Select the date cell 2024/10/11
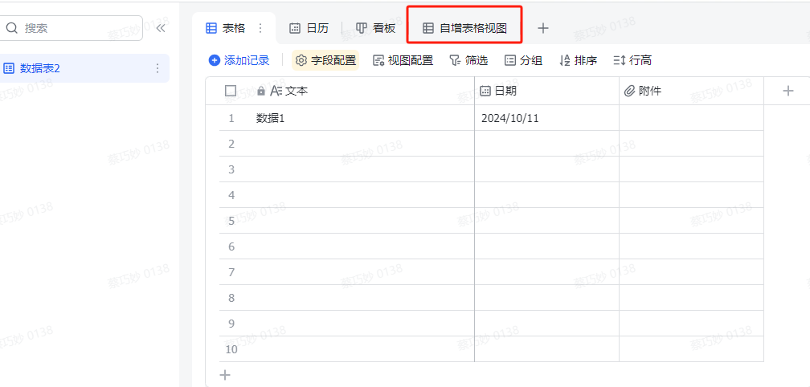The height and width of the screenshot is (387, 810). tap(547, 118)
